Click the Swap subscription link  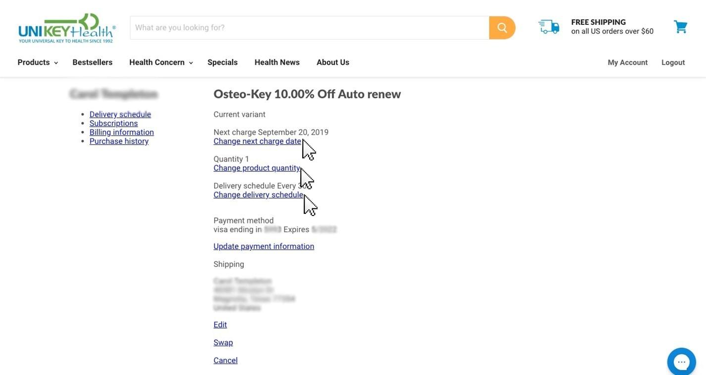[x=223, y=342]
